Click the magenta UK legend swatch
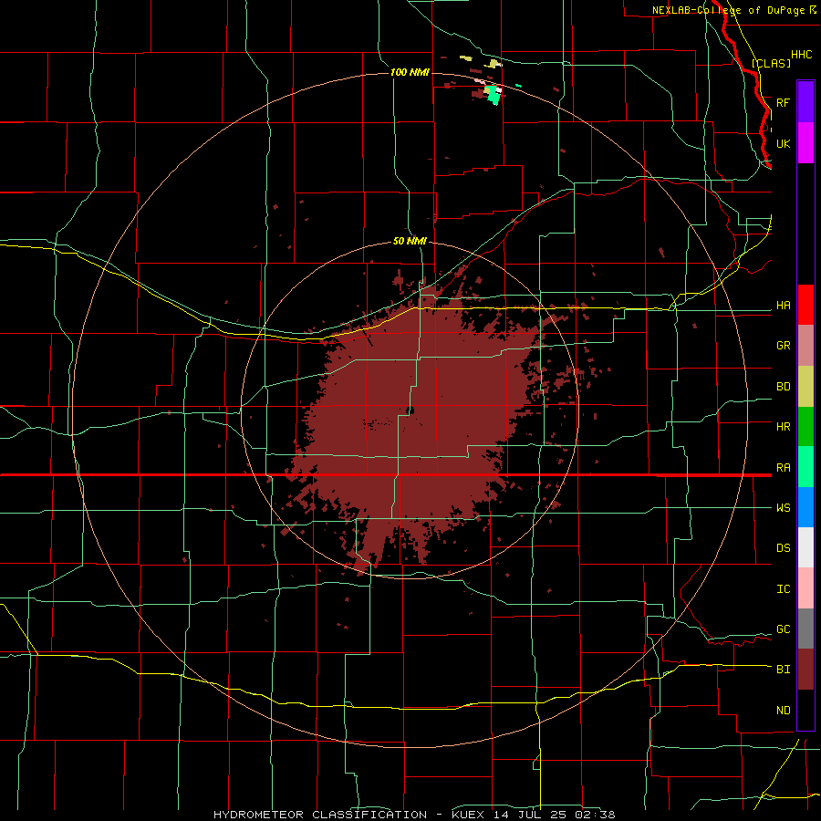 [805, 143]
